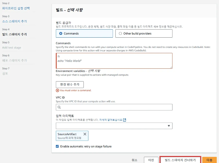Go to 파이프라인 설정 선택 step
The height and width of the screenshot is (163, 219).
[16, 8]
